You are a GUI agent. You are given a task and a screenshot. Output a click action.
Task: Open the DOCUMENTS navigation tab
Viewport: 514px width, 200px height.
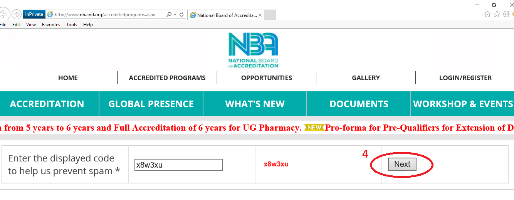coord(359,104)
